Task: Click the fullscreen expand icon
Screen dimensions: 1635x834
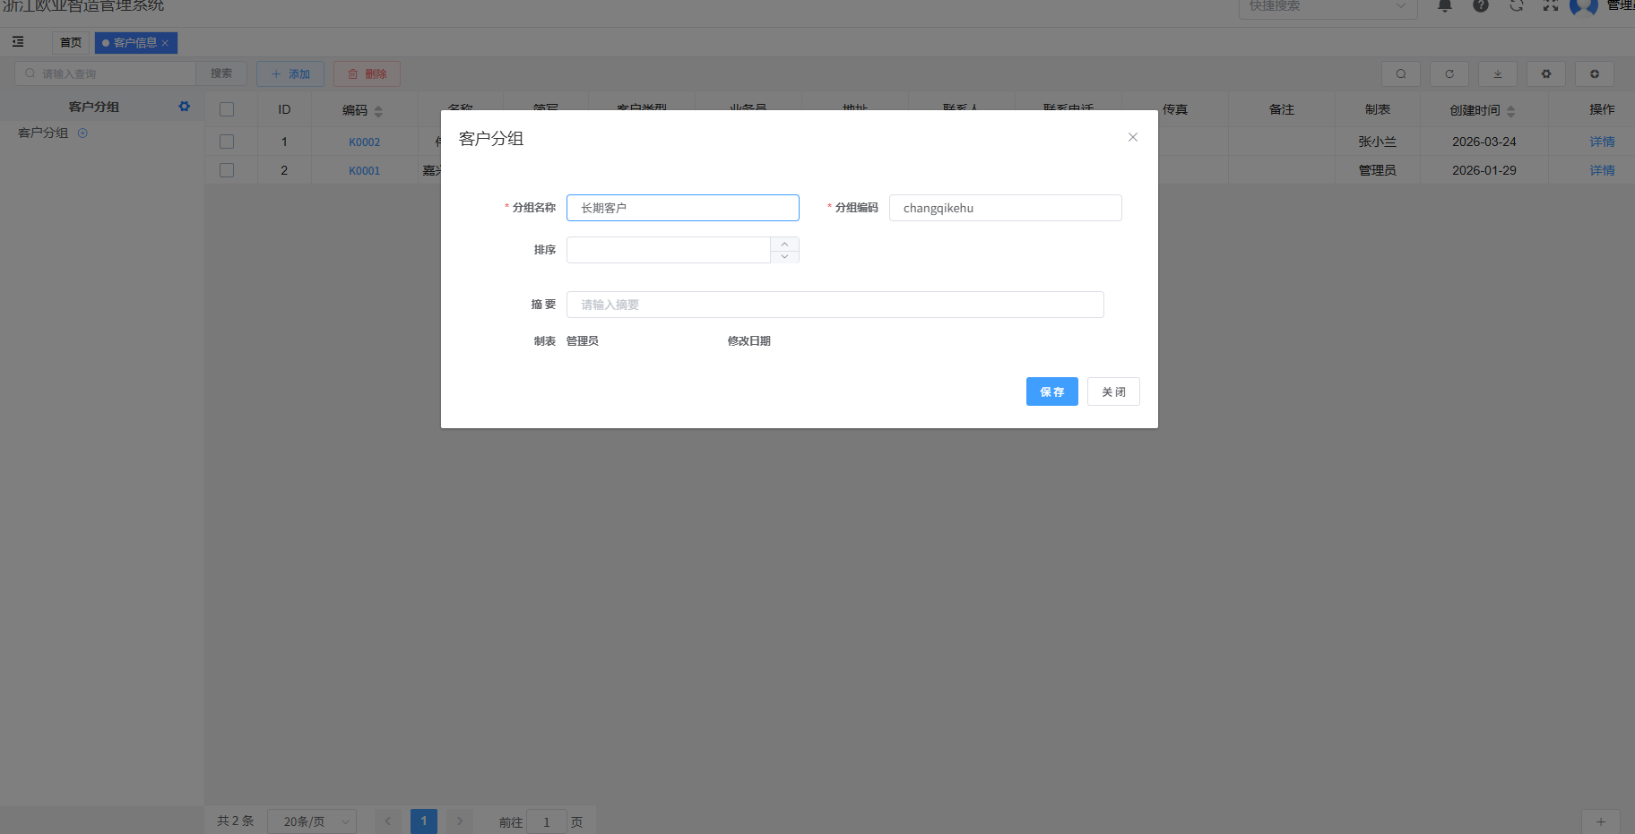Action: (1550, 5)
